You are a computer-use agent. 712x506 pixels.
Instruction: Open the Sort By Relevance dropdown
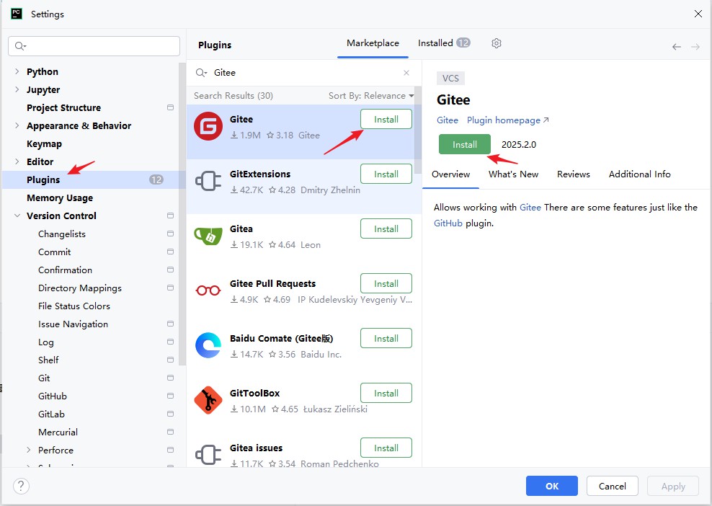pyautogui.click(x=371, y=96)
